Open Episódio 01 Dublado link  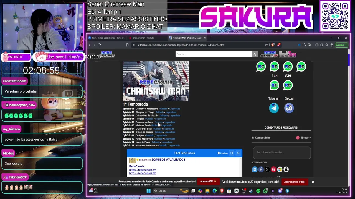coord(163,109)
